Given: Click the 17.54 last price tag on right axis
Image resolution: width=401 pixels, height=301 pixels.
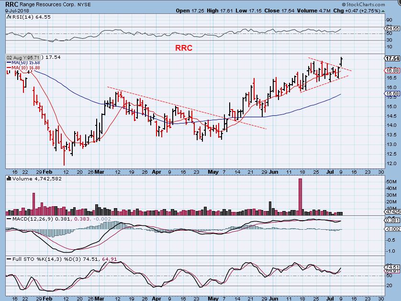Looking at the screenshot, I should (392, 58).
